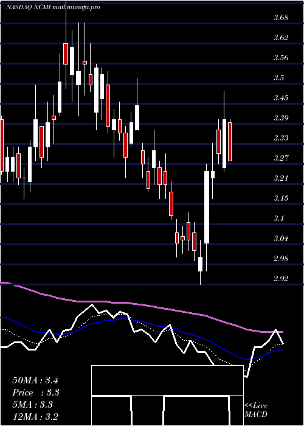Click the 3.15 price axis label
This screenshot has width=304, height=426.
tap(280, 198)
